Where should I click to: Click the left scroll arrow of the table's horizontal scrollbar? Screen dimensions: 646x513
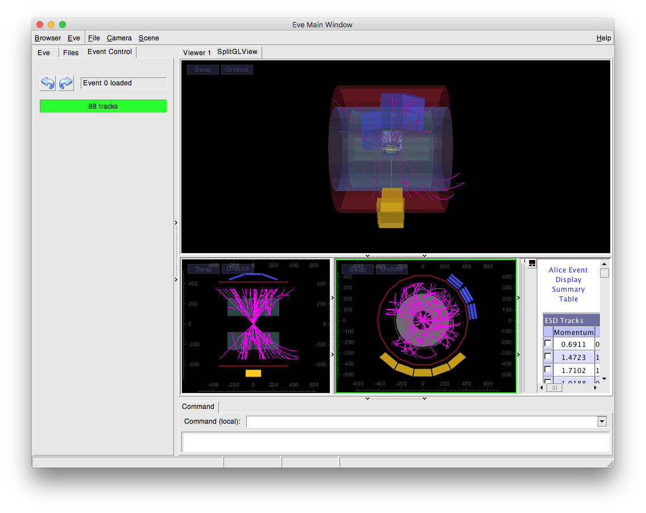(541, 387)
